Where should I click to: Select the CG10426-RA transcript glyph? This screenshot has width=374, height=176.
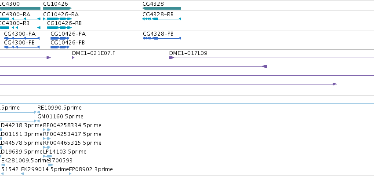coord(58,19)
